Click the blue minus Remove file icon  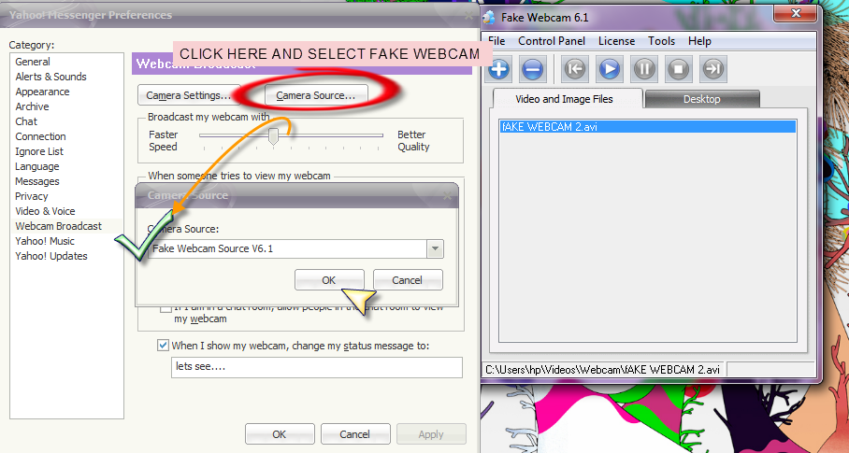[x=532, y=69]
